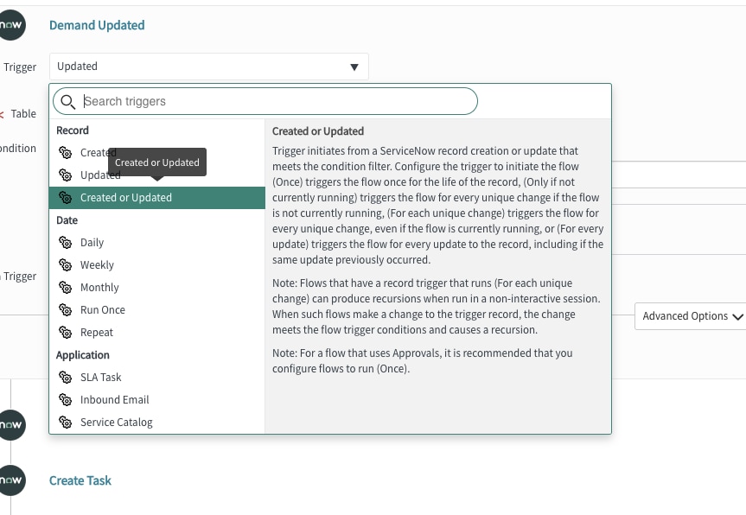Click the gear icon beside Daily
746x515 pixels.
coord(65,243)
